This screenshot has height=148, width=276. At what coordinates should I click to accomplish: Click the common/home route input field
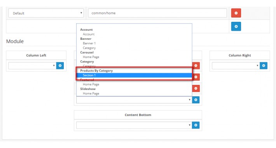pos(157,13)
